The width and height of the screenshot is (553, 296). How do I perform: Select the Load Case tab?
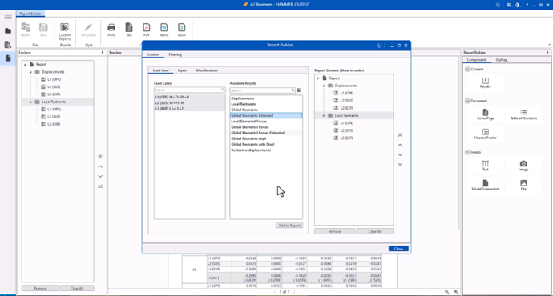click(x=161, y=70)
